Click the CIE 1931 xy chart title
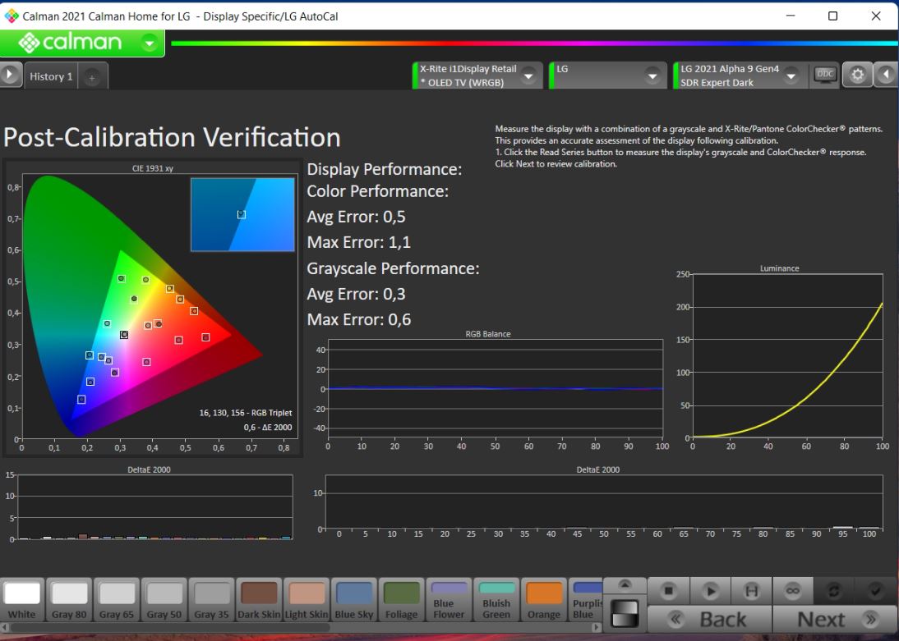This screenshot has width=899, height=641. coord(153,168)
